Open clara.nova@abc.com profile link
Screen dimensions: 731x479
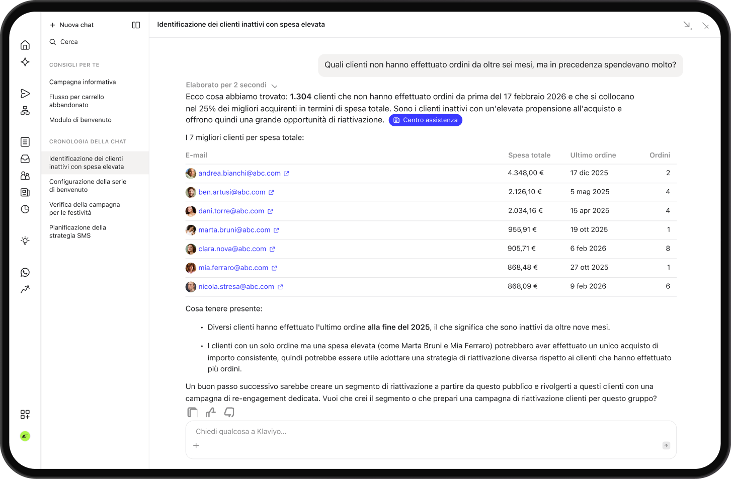tap(236, 249)
